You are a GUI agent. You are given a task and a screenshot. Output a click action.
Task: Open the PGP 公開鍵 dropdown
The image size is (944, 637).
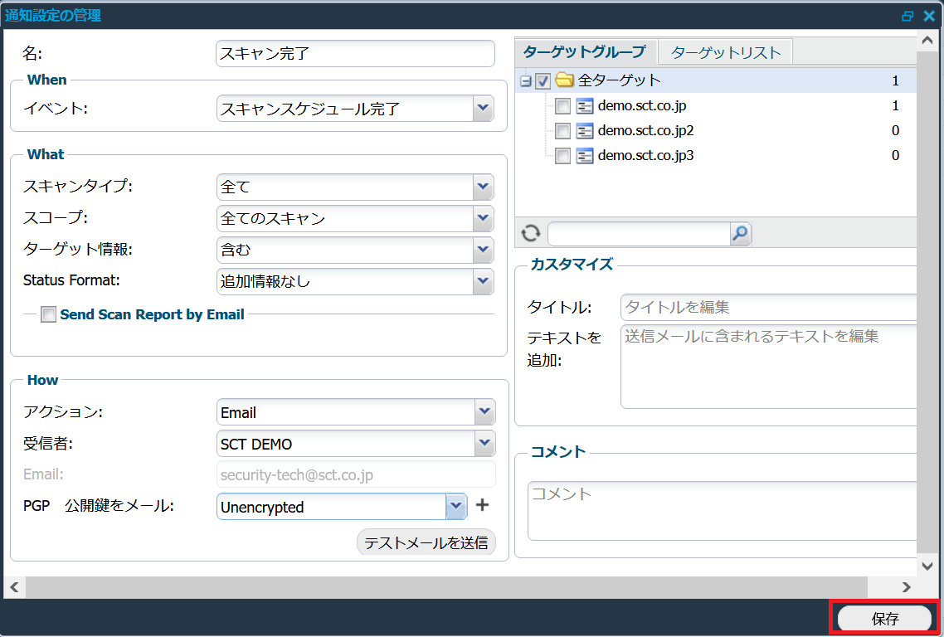click(x=456, y=506)
